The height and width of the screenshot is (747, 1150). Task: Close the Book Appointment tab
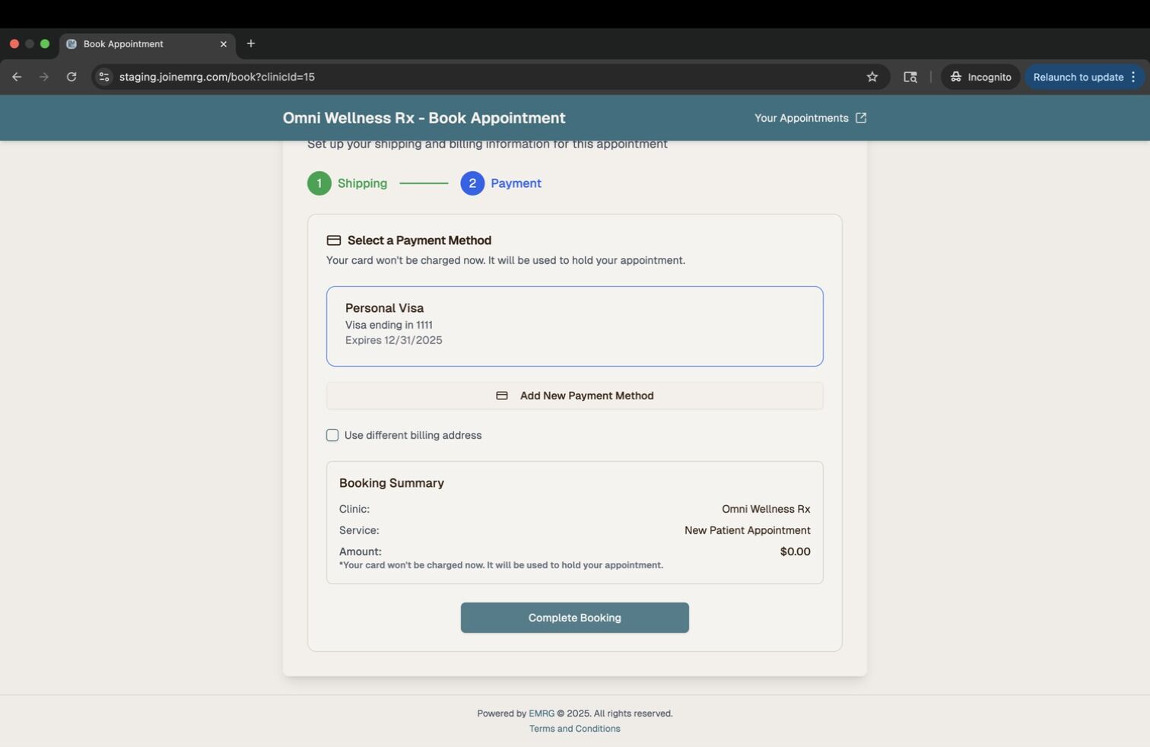click(x=224, y=44)
